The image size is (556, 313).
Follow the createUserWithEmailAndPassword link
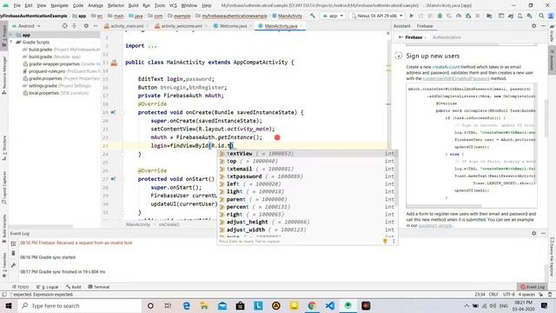[455, 78]
